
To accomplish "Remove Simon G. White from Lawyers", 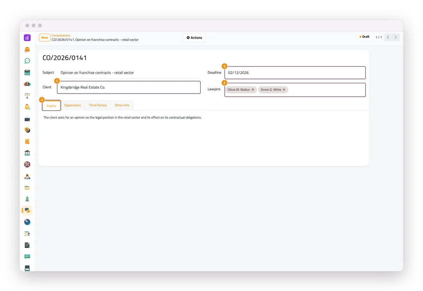I will tap(284, 90).
